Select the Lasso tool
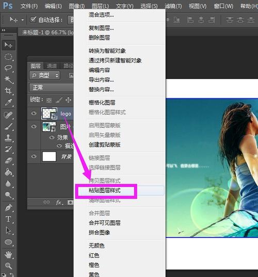This screenshot has width=258, height=277. point(8,68)
